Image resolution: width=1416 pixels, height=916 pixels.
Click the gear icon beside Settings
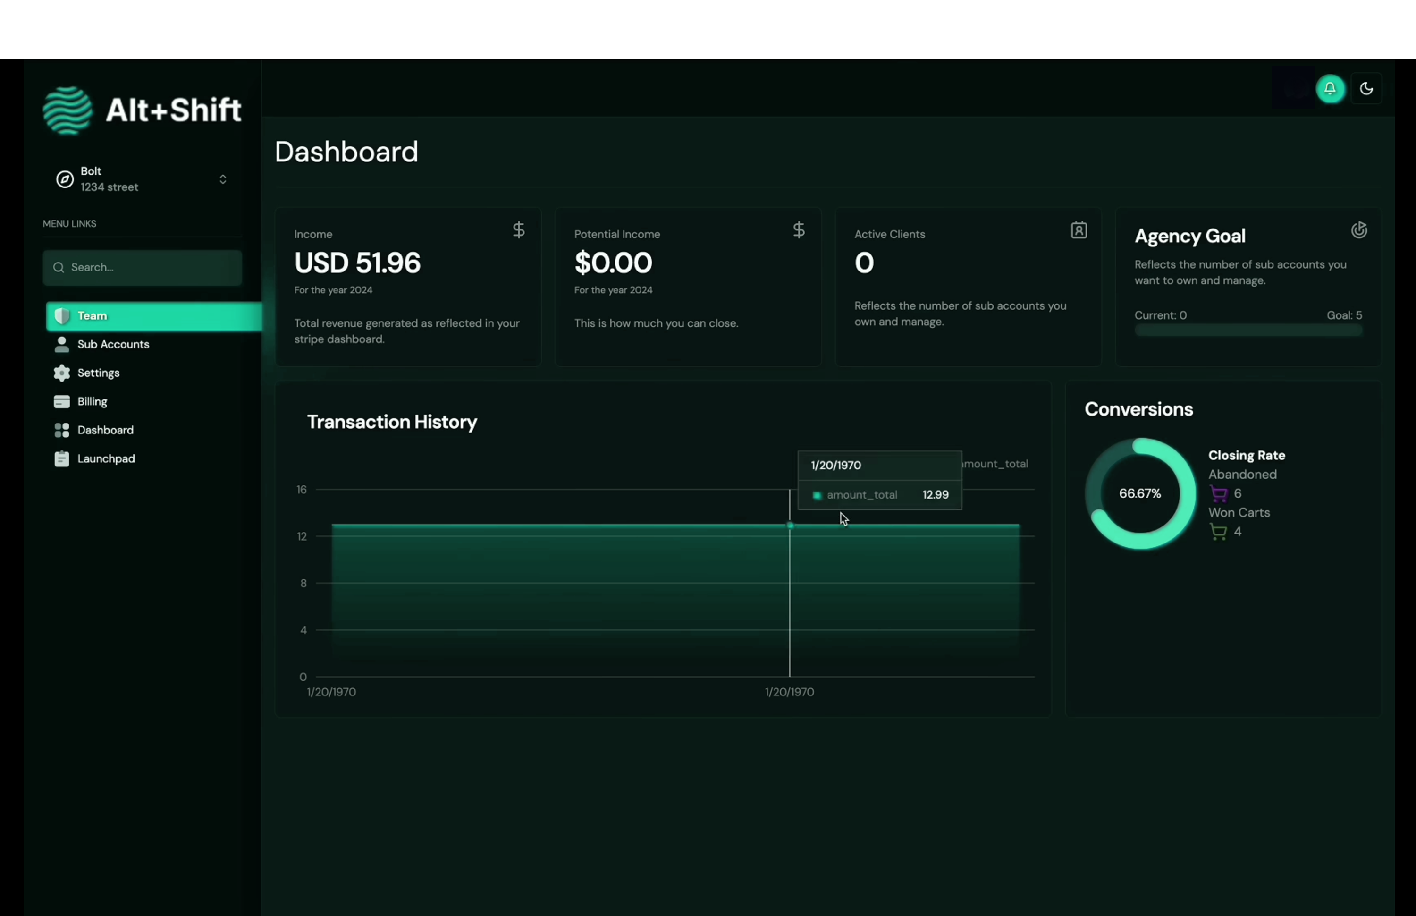tap(62, 373)
